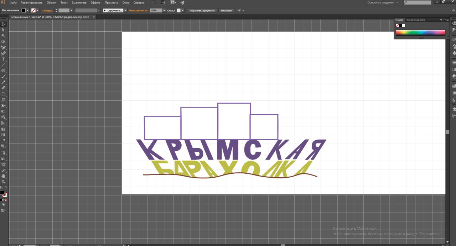This screenshot has width=456, height=246.
Task: Pick the Hand tool
Action: [4, 176]
